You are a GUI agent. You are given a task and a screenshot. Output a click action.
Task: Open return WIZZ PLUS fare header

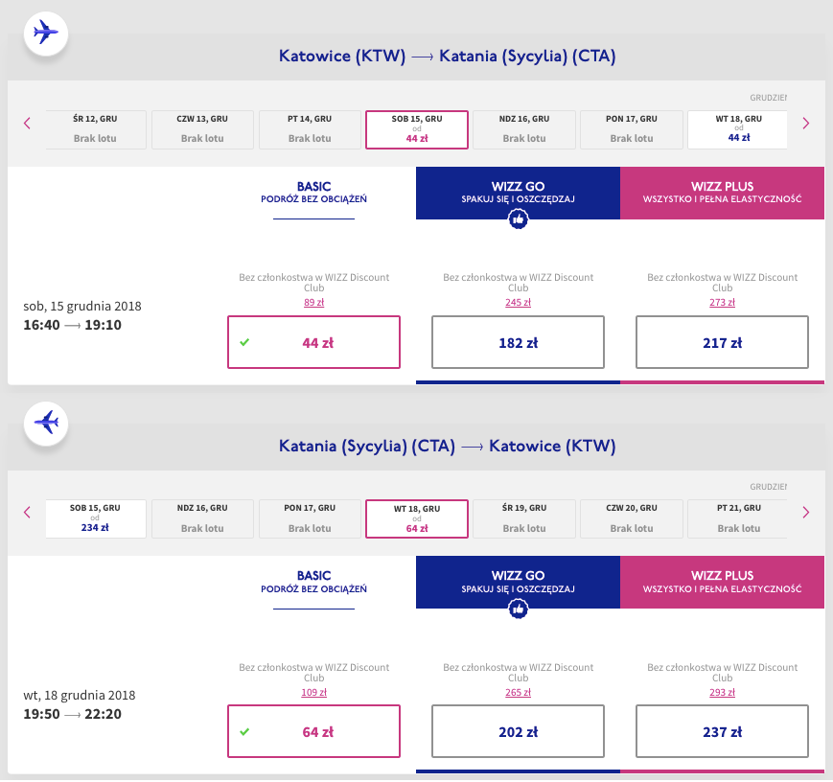click(x=722, y=583)
